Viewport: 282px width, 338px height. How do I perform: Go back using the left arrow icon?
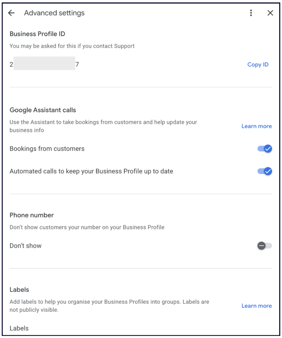tap(11, 13)
